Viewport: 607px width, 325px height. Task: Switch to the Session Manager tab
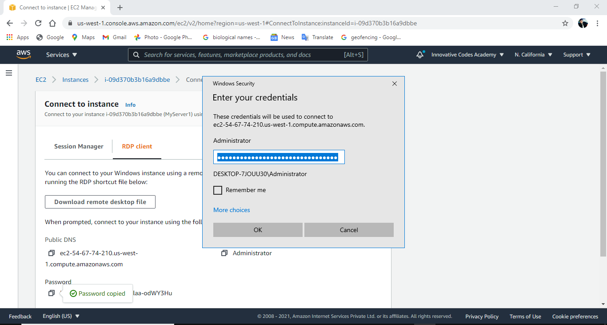(78, 146)
